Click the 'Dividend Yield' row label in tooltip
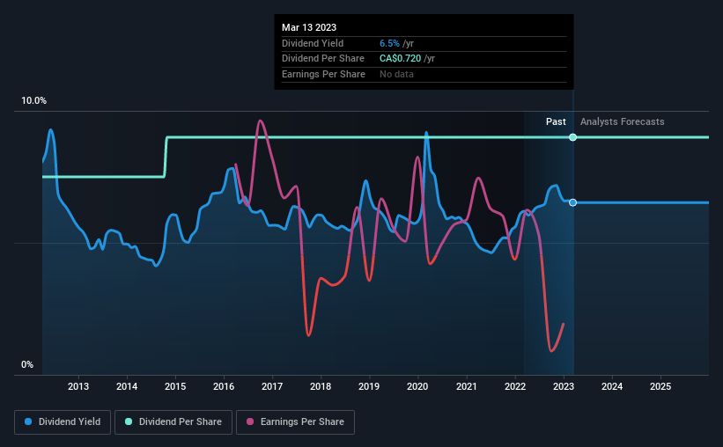The width and height of the screenshot is (723, 447). tap(313, 43)
